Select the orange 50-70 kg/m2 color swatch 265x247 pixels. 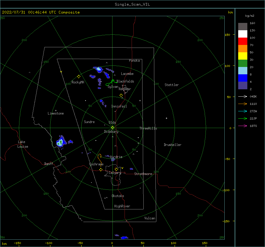pos(243,49)
